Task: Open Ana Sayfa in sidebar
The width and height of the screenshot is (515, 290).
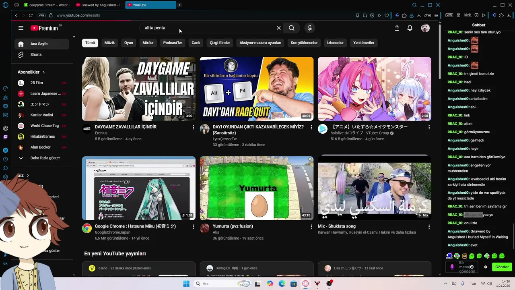Action: pyautogui.click(x=42, y=44)
